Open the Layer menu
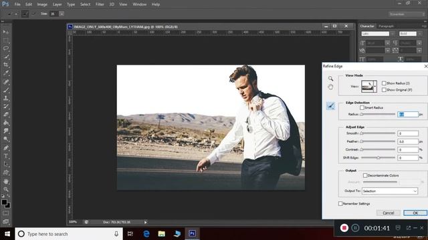The image size is (428, 240). click(57, 5)
